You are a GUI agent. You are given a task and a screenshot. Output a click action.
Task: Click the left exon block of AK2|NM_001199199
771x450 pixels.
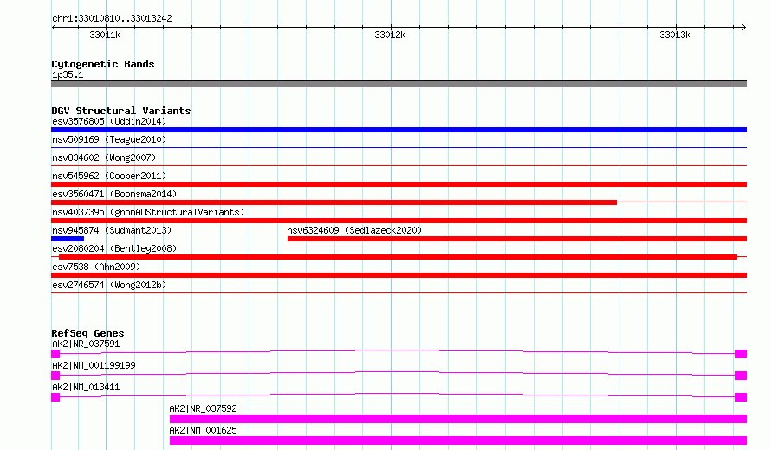tap(55, 376)
